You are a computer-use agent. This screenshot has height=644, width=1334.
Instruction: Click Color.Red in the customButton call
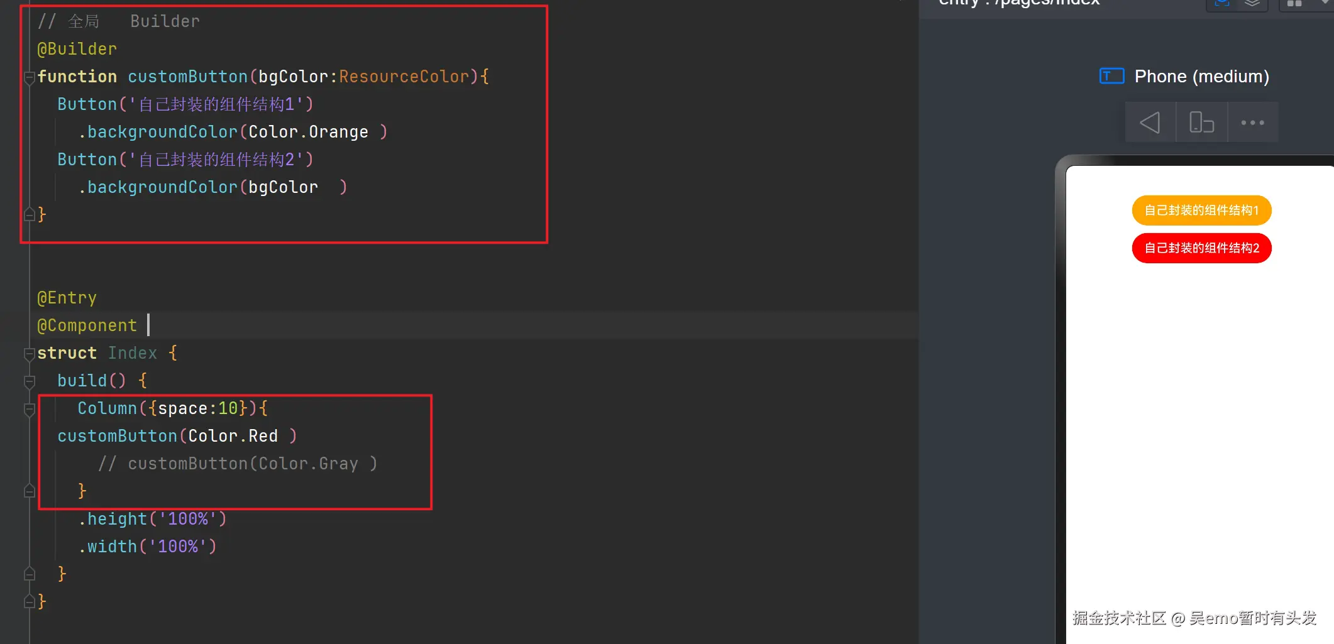coord(233,436)
